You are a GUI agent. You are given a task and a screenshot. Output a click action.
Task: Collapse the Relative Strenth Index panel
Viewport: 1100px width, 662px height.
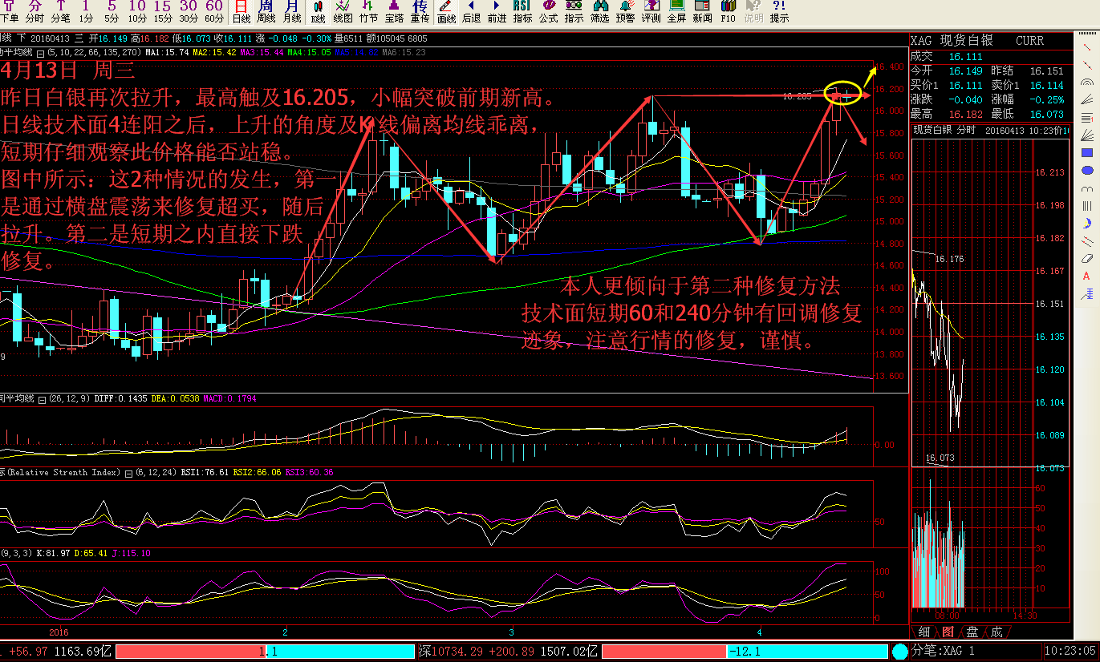click(128, 473)
